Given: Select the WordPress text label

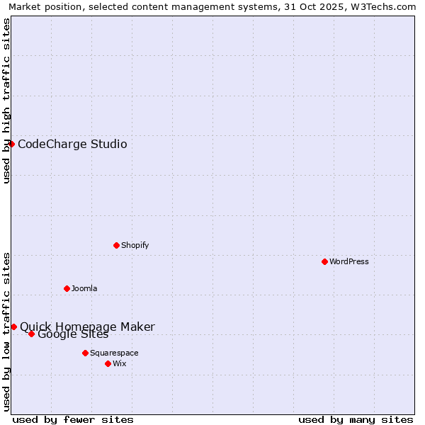Looking at the screenshot, I should pos(348,262).
